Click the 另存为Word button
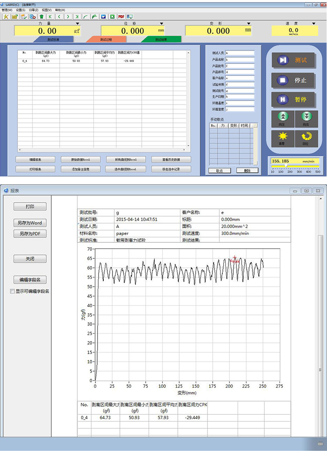Image resolution: width=327 pixels, height=460 pixels. point(30,223)
